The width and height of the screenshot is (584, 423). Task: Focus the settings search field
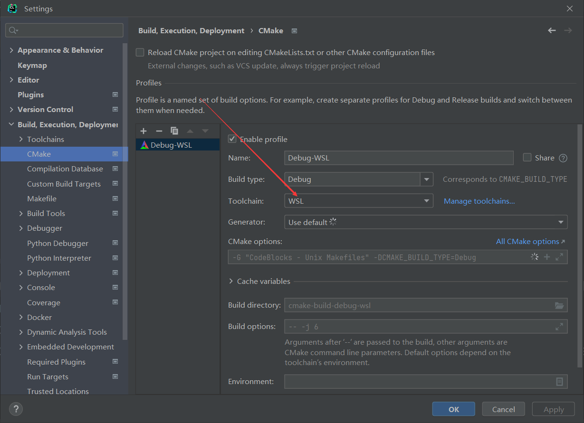click(64, 30)
